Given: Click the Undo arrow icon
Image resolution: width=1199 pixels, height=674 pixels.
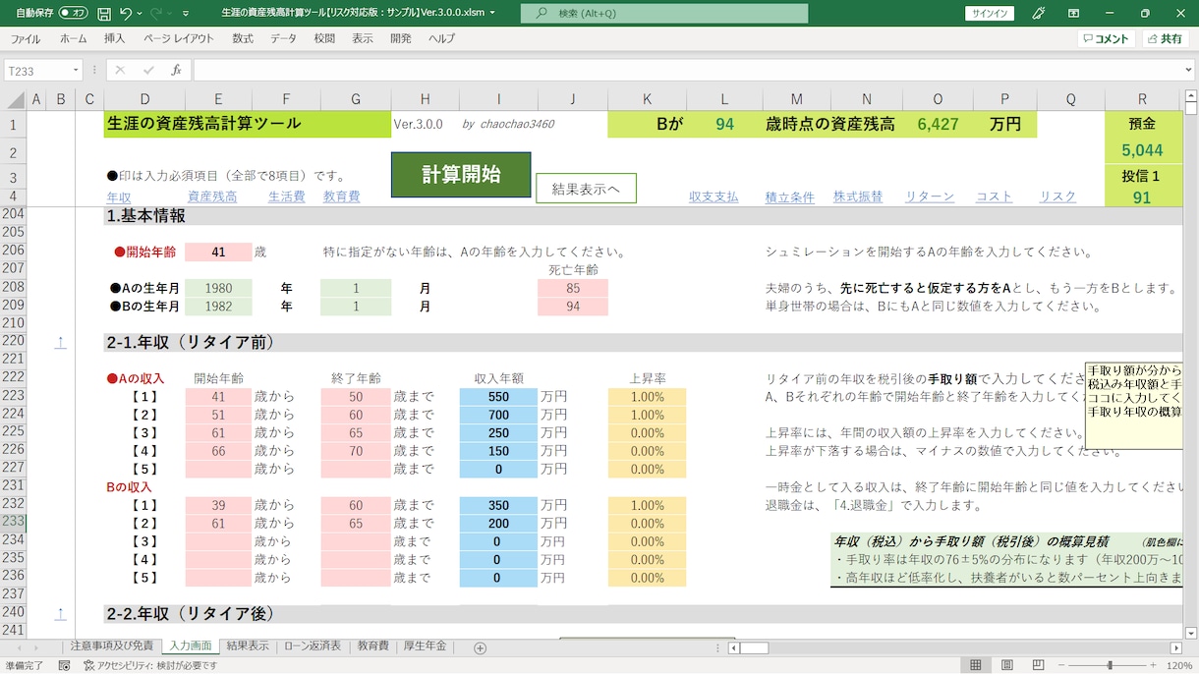Looking at the screenshot, I should [126, 13].
